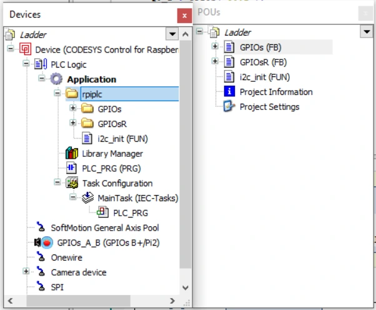Click the Devices horizontal scrollbar thumb

78,301
